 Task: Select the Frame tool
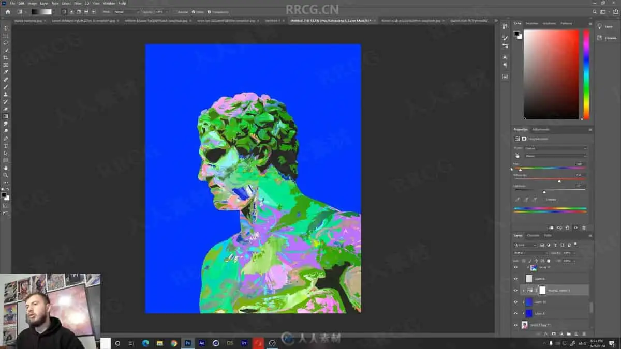coord(6,65)
